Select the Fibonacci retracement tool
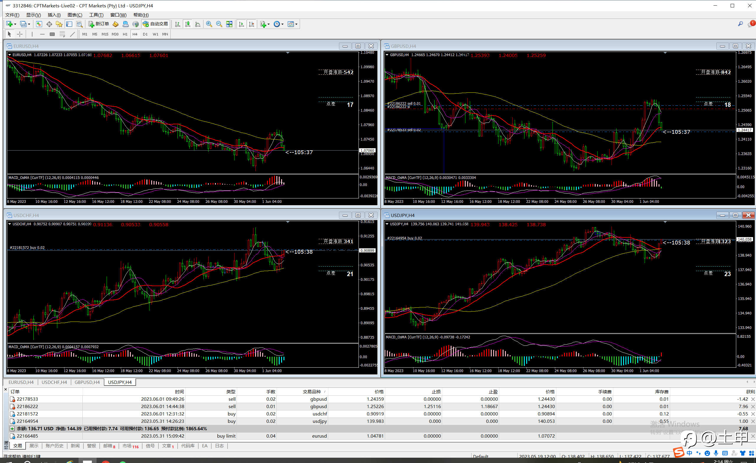The height and width of the screenshot is (463, 756). (62, 34)
